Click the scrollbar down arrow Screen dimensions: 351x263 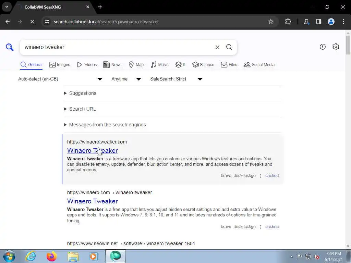tap(348, 246)
